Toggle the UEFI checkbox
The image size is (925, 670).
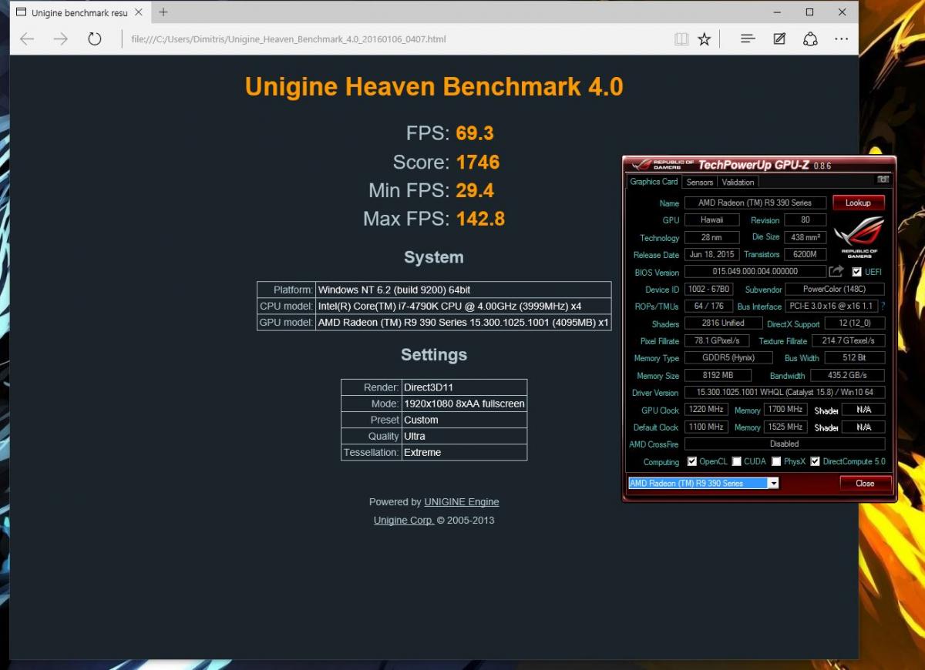pyautogui.click(x=857, y=272)
